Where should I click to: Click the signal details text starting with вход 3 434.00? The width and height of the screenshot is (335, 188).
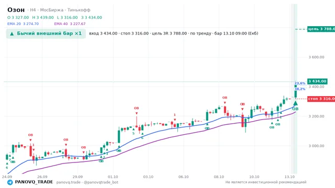click(173, 33)
